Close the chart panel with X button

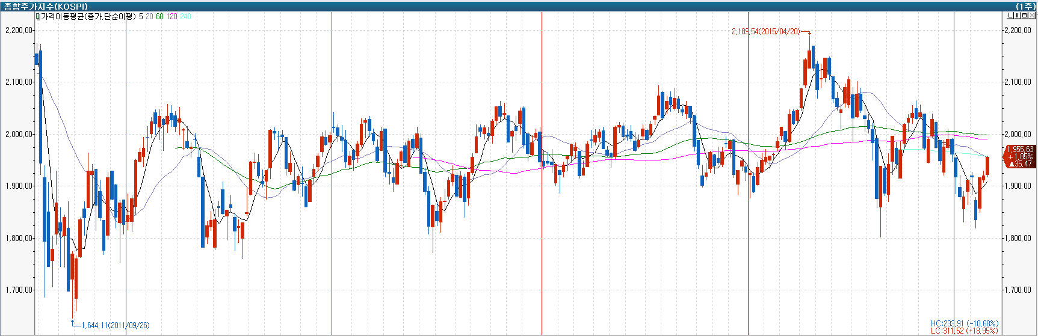(1032, 16)
